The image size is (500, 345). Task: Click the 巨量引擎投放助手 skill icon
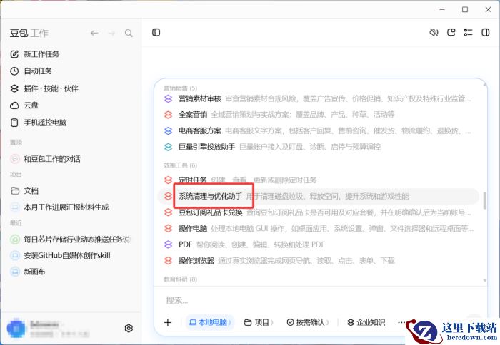pyautogui.click(x=168, y=147)
